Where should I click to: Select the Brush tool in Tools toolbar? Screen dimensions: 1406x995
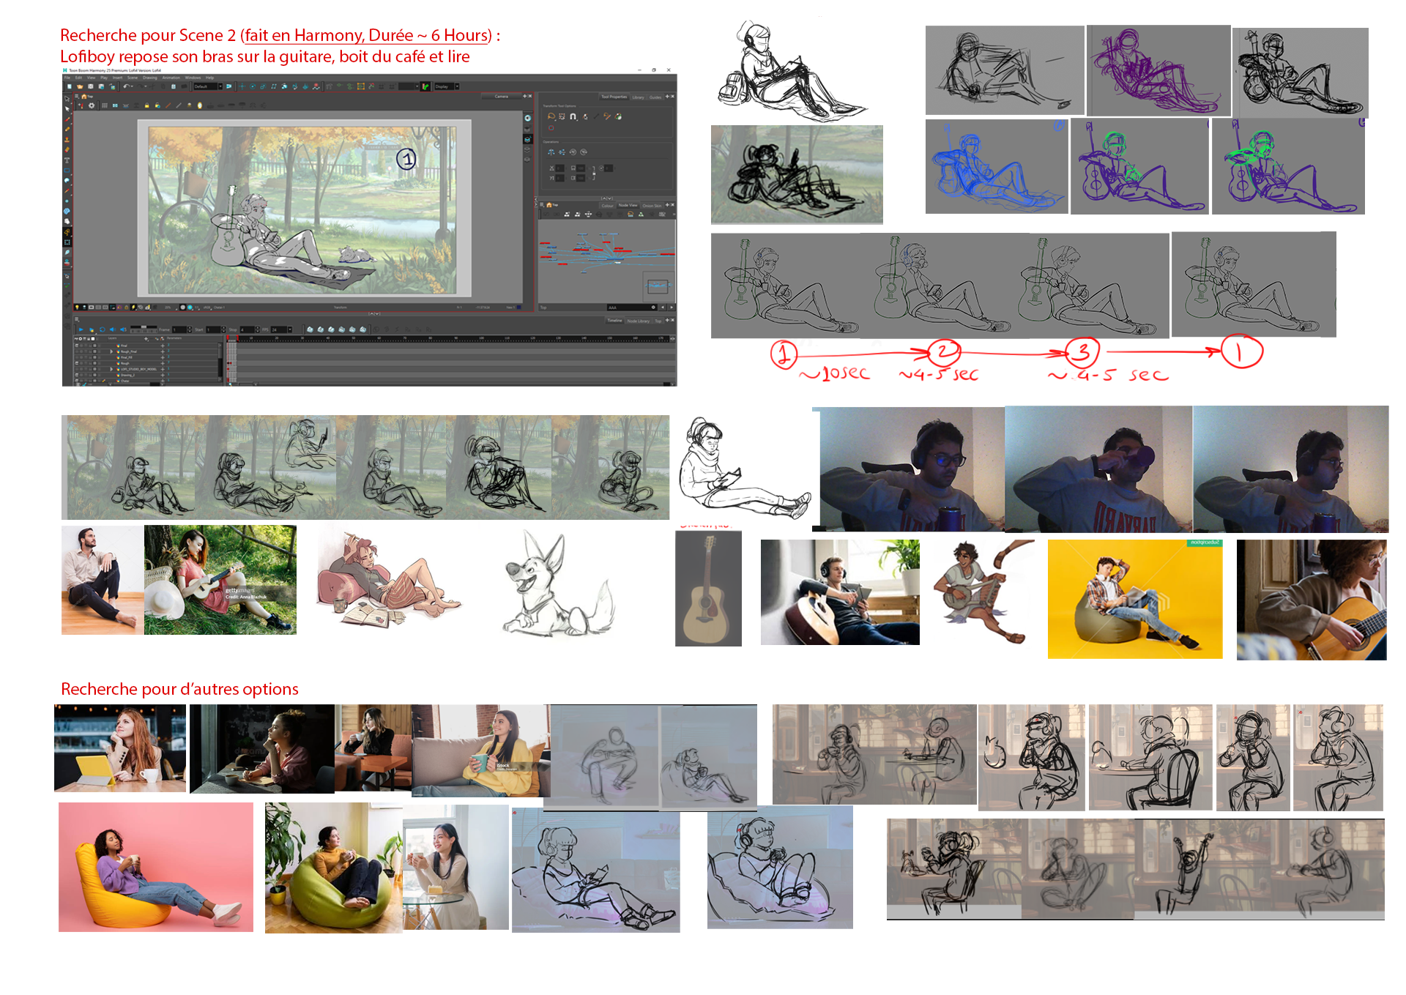coord(67,119)
